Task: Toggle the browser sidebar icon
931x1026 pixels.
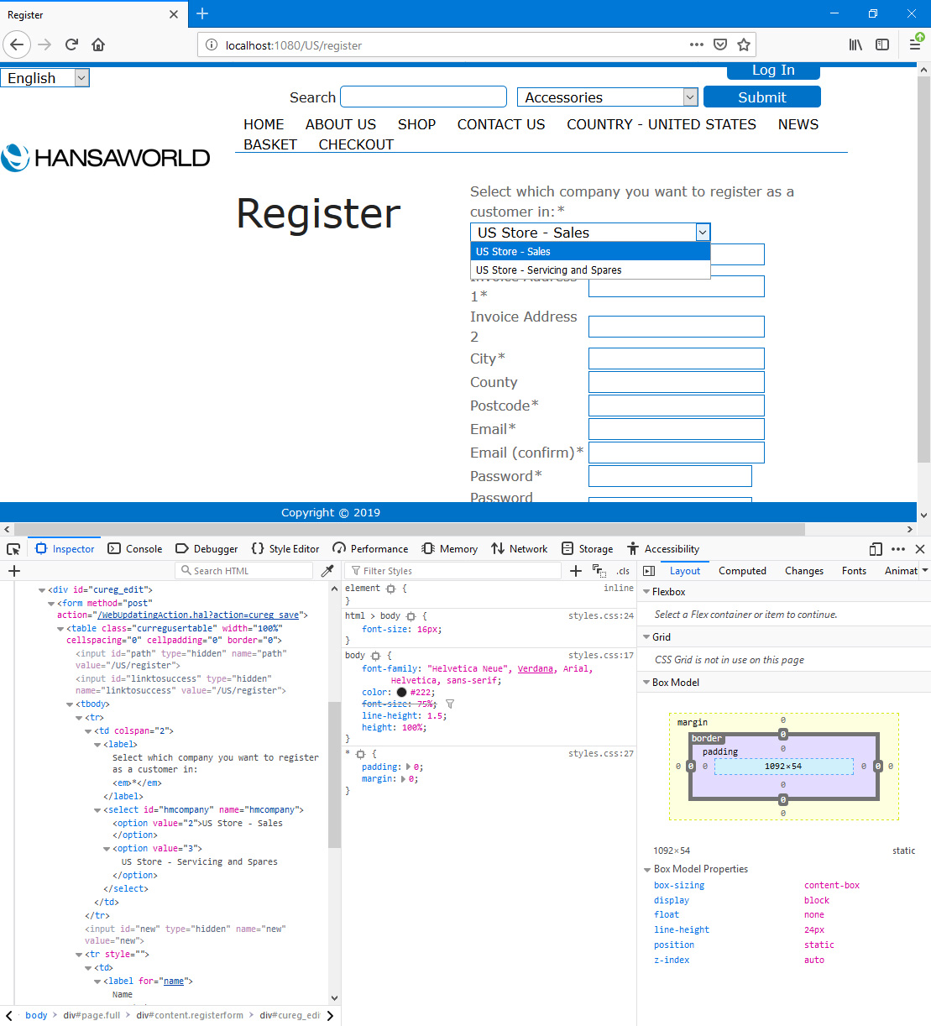Action: tap(882, 44)
